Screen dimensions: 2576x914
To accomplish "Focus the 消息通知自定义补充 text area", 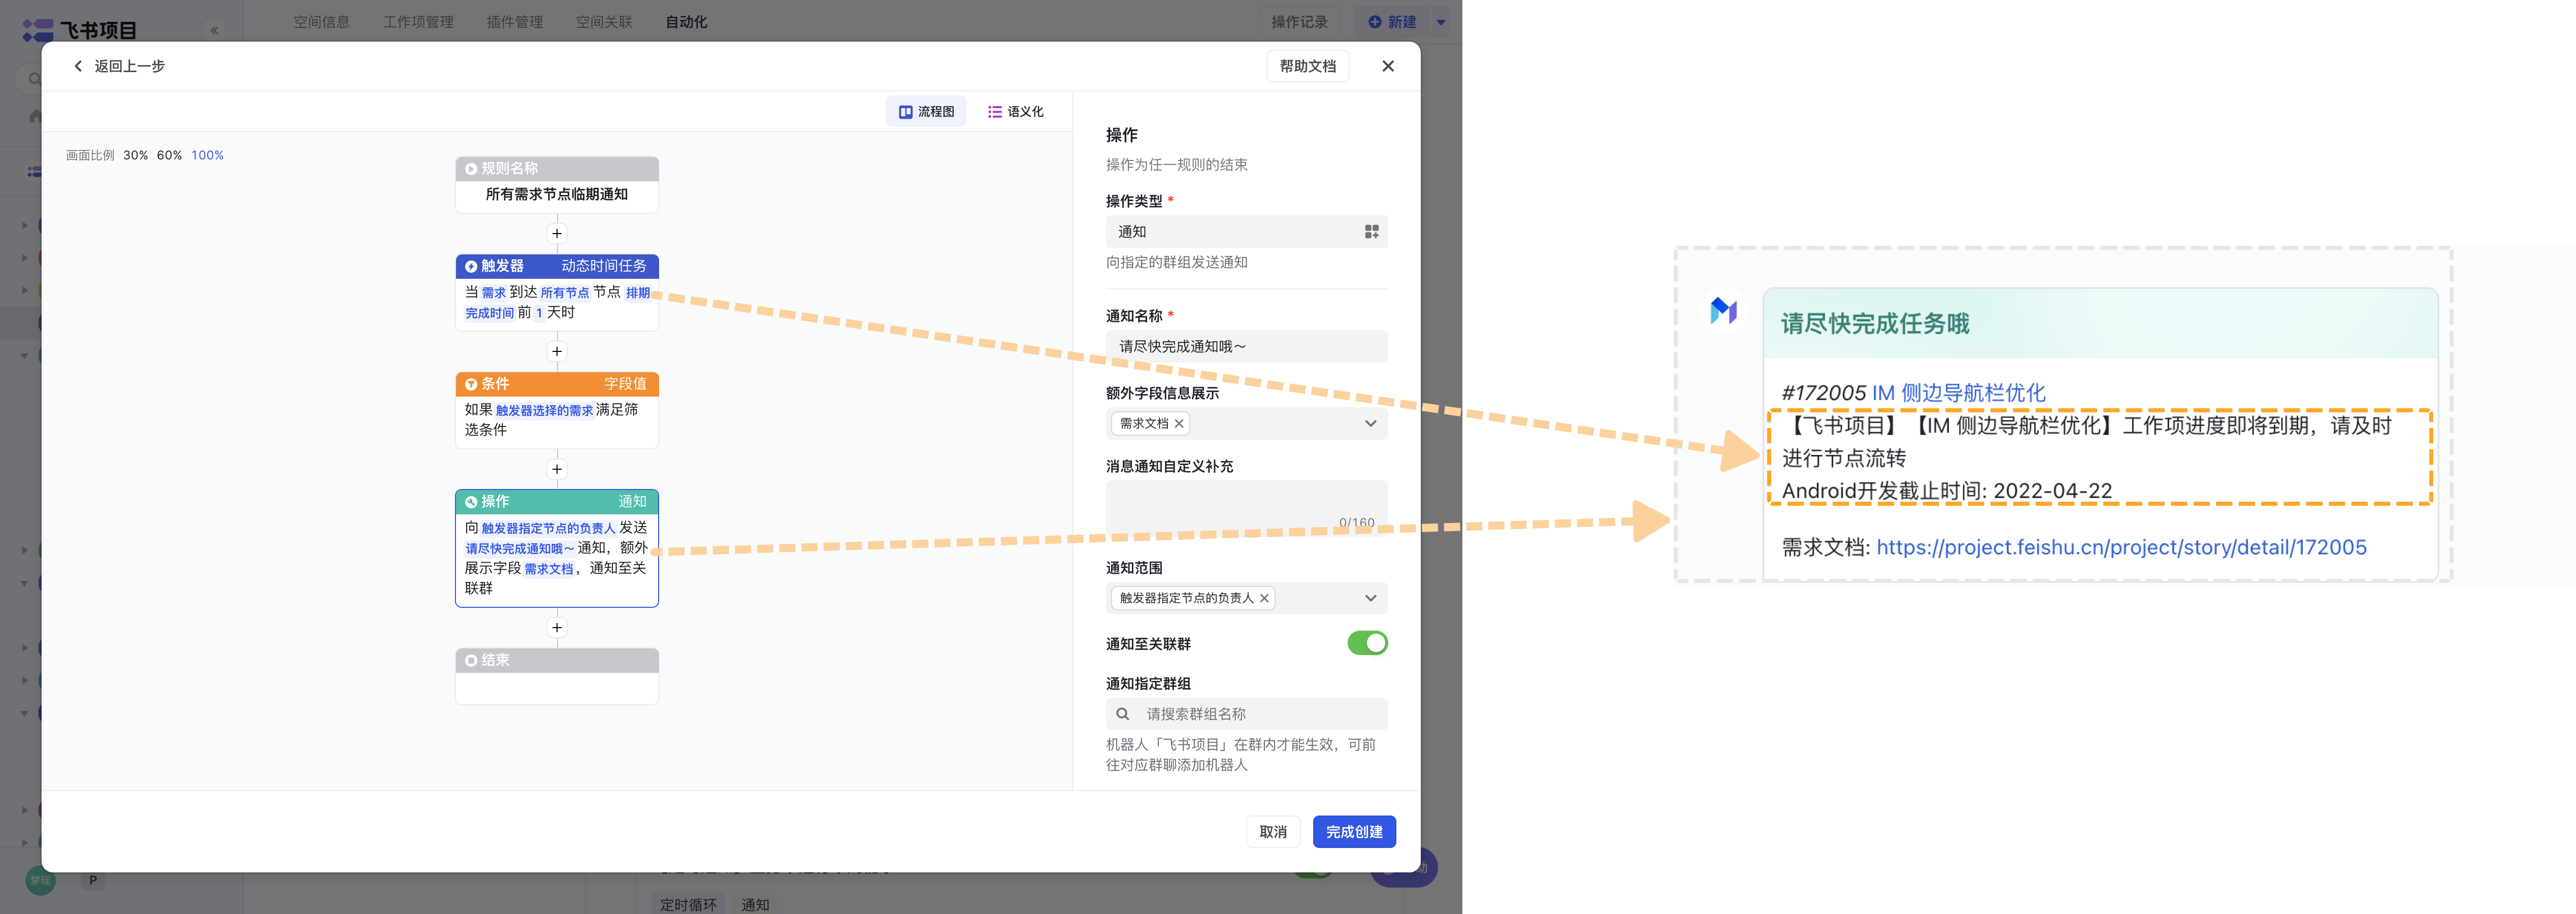I will pos(1246,508).
